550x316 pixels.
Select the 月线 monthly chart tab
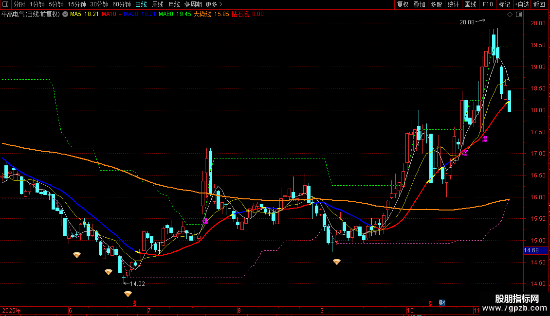[174, 4]
